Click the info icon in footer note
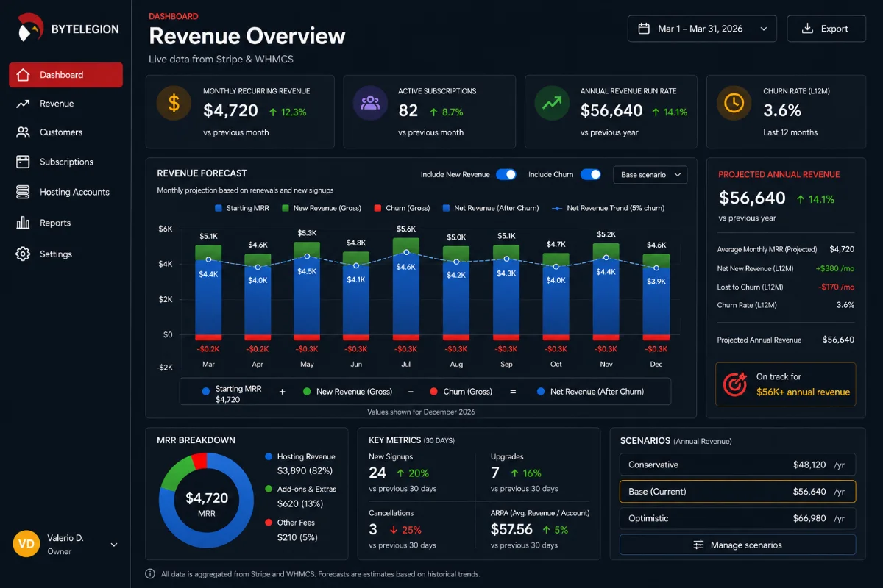The height and width of the screenshot is (588, 883). (x=150, y=574)
